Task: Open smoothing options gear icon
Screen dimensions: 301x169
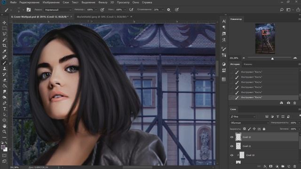Action: (x=168, y=9)
